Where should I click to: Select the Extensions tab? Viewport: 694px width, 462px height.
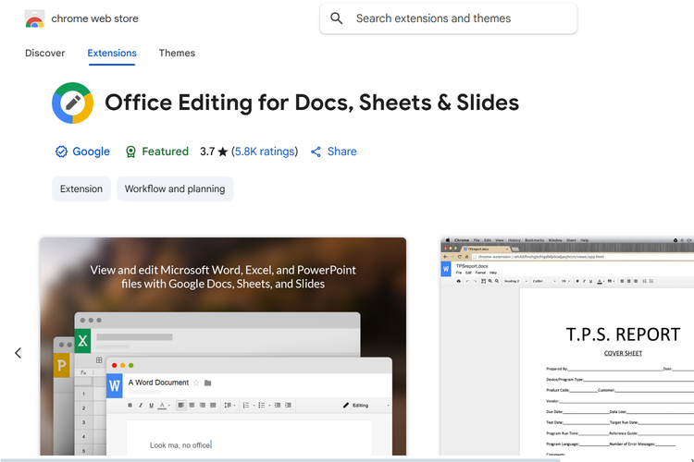tap(112, 53)
